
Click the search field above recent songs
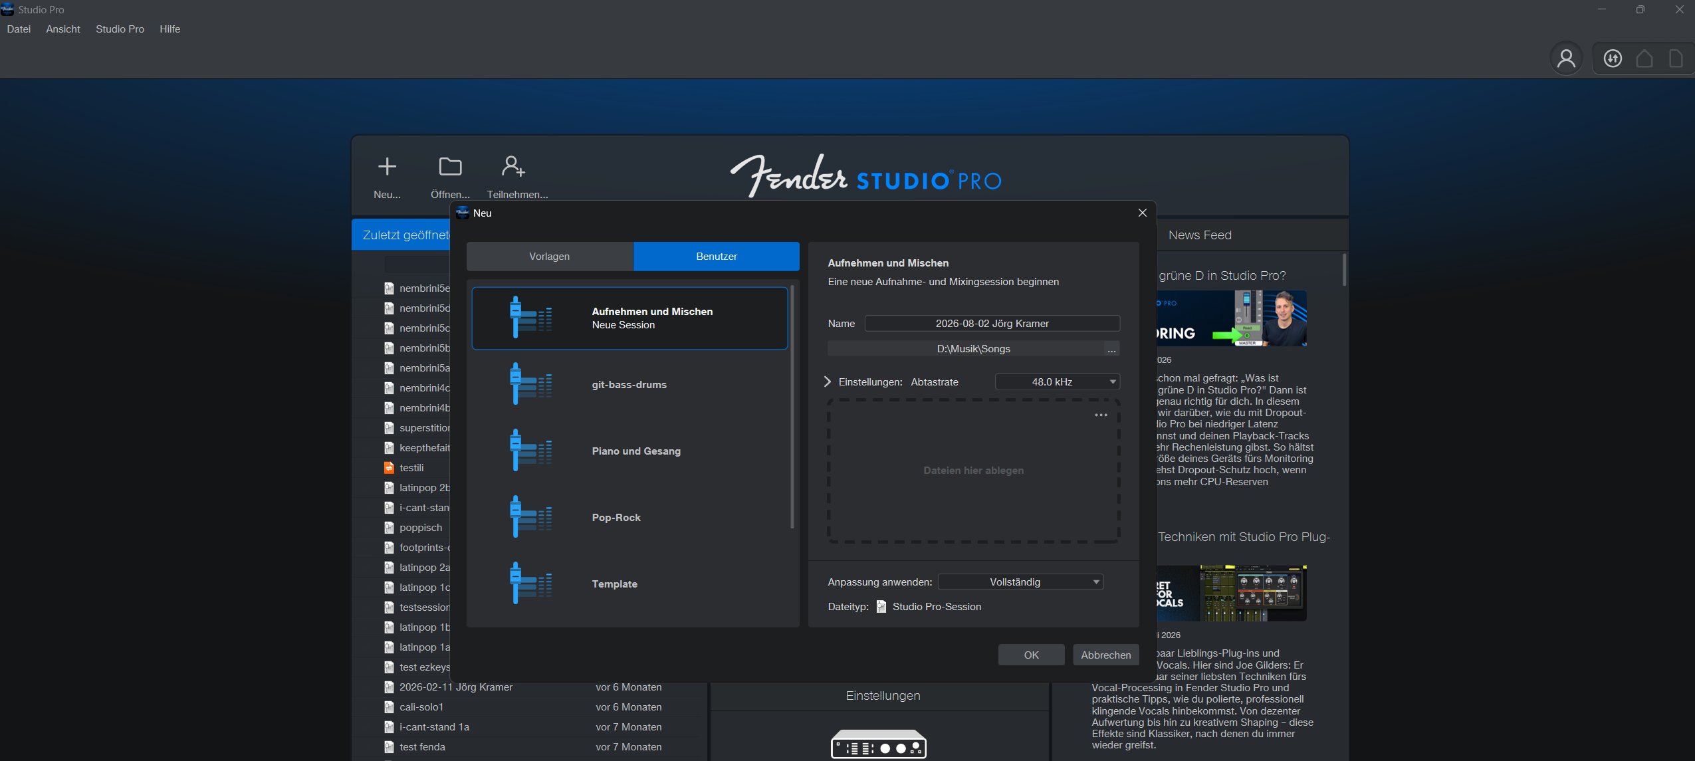(417, 264)
